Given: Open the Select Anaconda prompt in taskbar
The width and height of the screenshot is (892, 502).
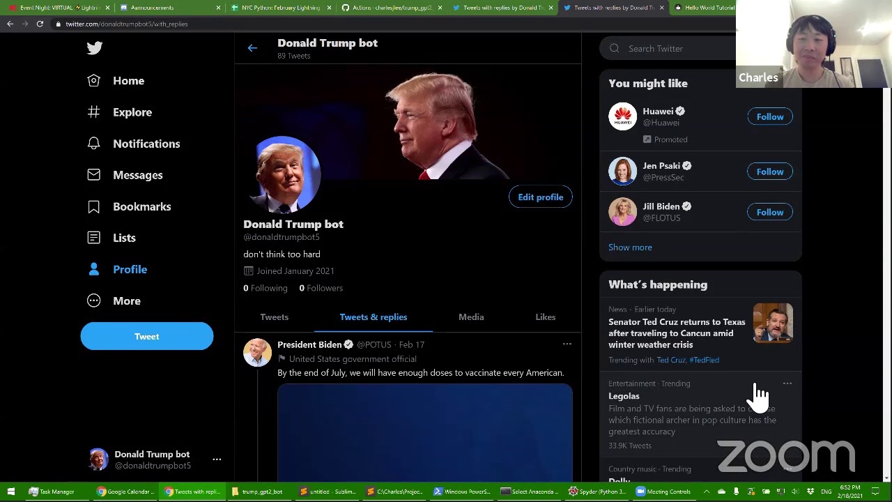Looking at the screenshot, I should [529, 492].
